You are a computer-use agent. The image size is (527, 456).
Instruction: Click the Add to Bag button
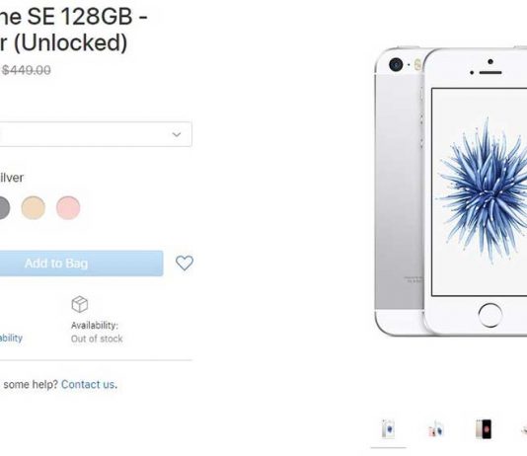click(82, 264)
